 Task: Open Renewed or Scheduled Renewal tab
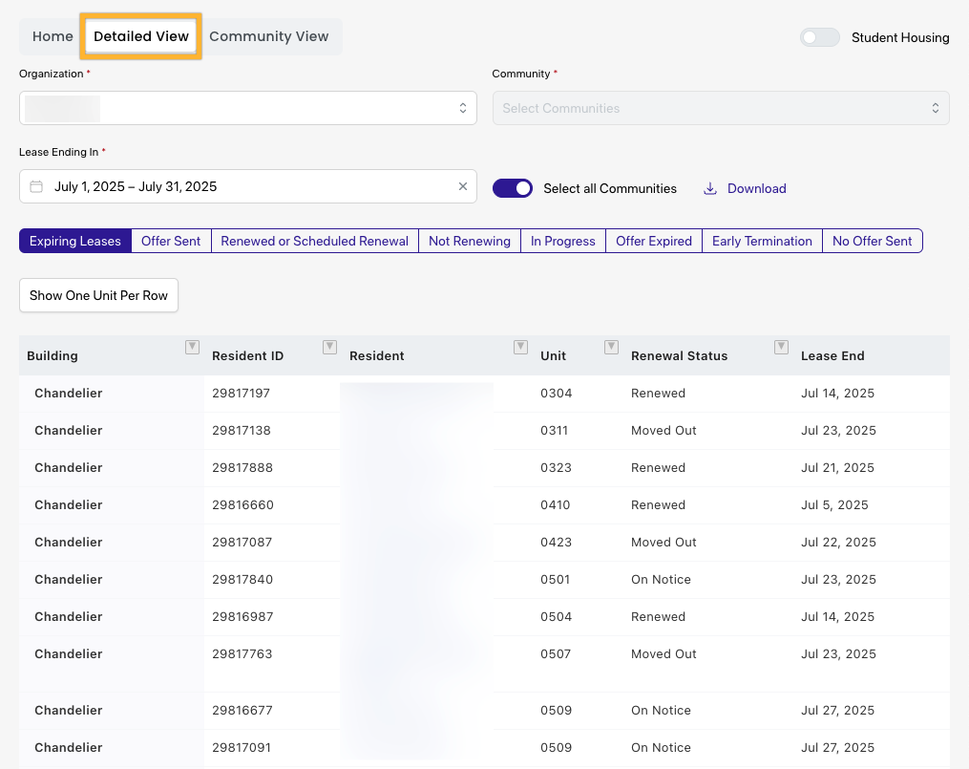(314, 241)
